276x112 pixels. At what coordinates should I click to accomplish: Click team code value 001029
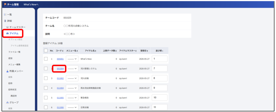tap(67, 18)
